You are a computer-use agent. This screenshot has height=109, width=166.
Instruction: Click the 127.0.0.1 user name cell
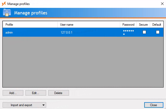coord(89,32)
